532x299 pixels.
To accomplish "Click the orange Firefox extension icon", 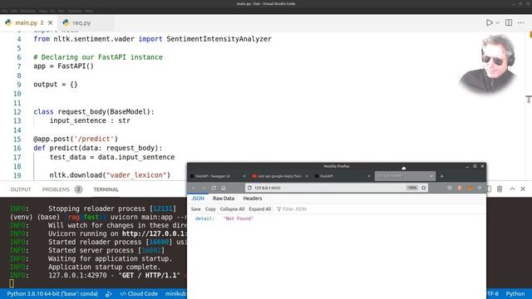I will point(460,188).
